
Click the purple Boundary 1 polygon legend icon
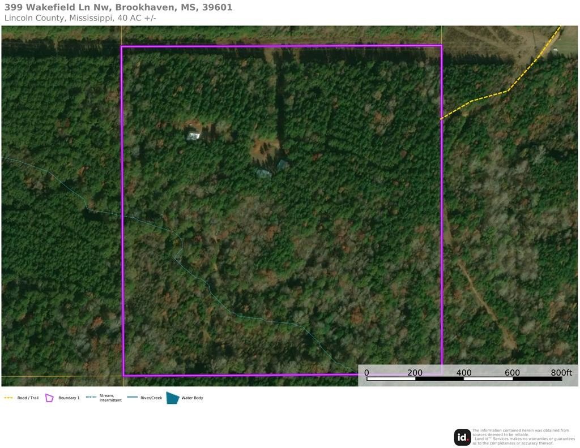pyautogui.click(x=49, y=398)
